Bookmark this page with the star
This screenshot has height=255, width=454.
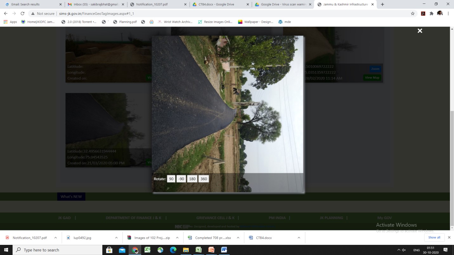[x=412, y=14]
